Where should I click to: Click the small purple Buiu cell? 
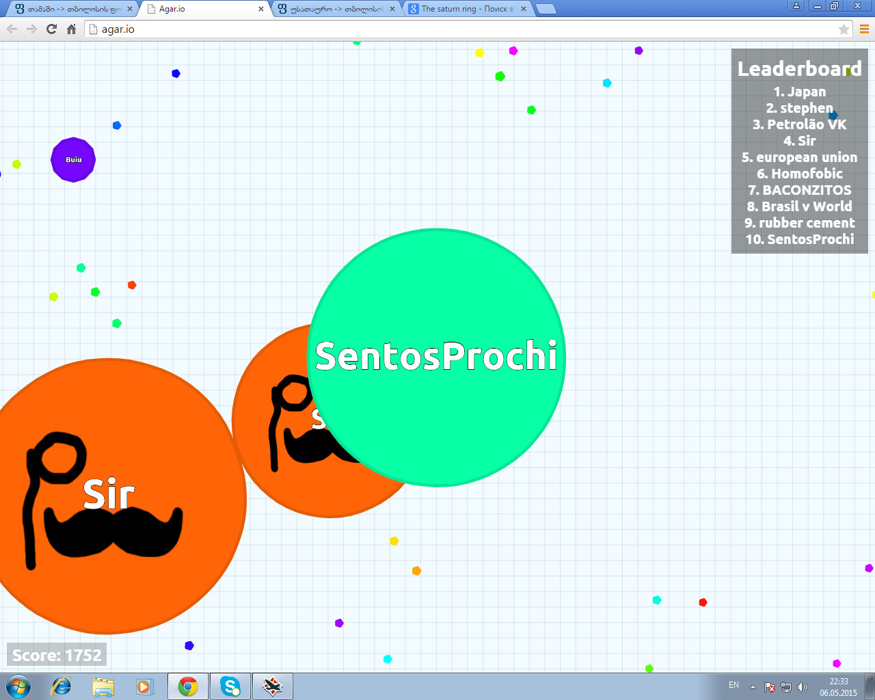73,159
